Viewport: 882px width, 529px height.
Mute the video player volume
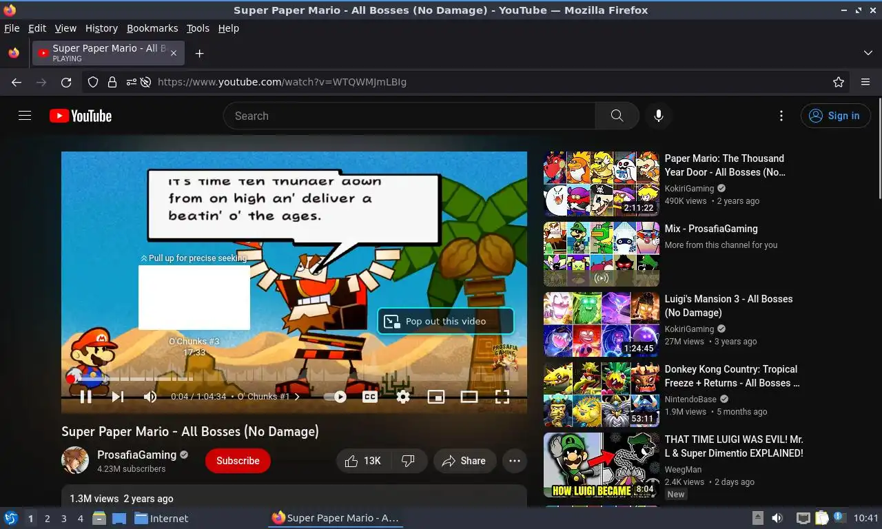point(150,397)
